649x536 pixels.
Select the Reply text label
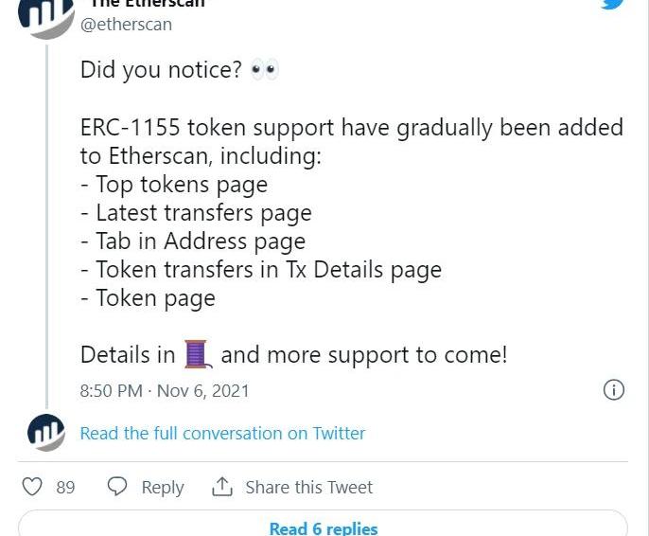(x=163, y=487)
